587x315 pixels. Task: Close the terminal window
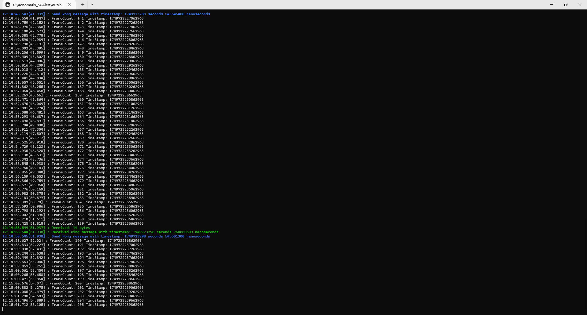click(x=580, y=5)
